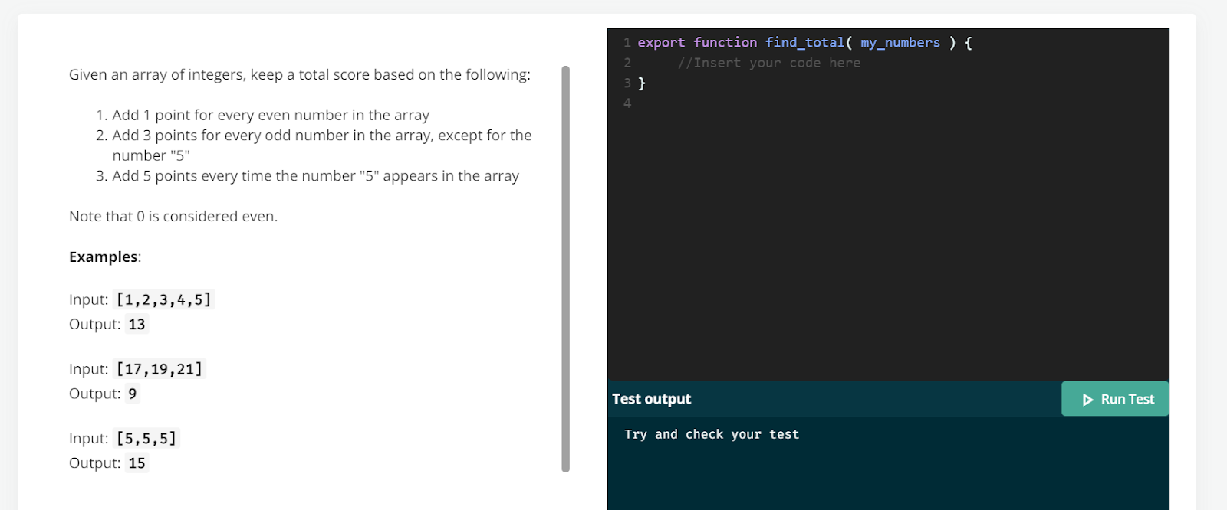Select the [17,19,21] example input
1227x510 pixels.
point(160,369)
